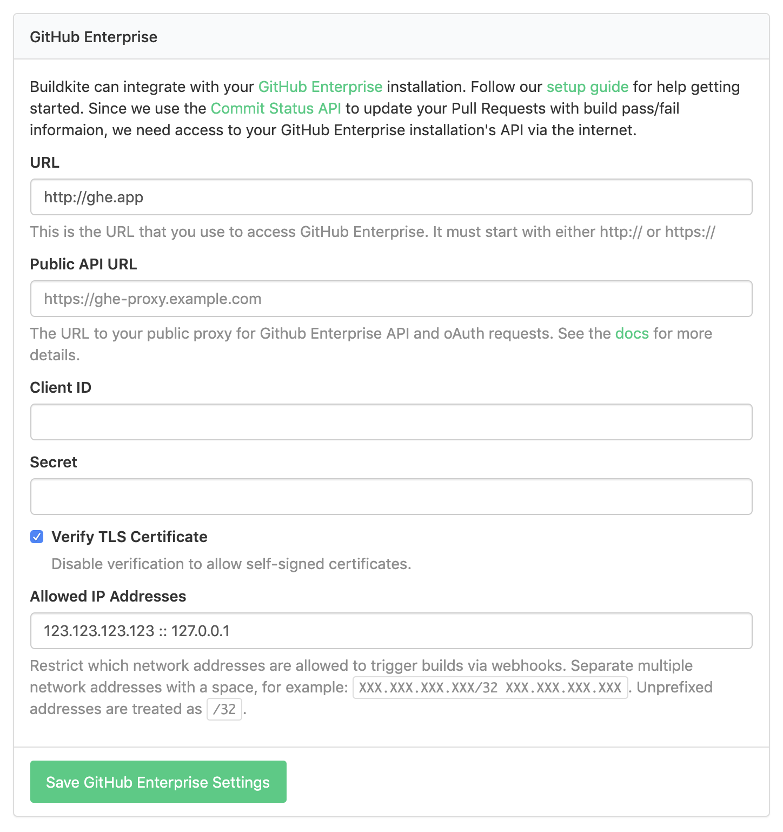
Task: Click the Secret field label
Action: click(54, 462)
